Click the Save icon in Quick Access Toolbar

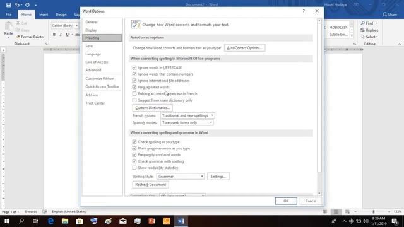(x=8, y=5)
